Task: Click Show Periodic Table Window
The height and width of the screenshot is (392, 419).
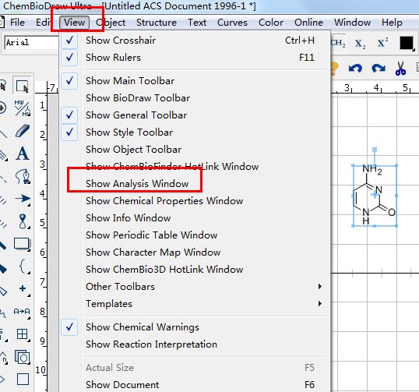Action: tap(152, 235)
